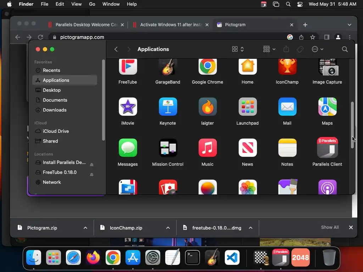Select the laigter app icon
This screenshot has width=363, height=272.
click(x=208, y=107)
